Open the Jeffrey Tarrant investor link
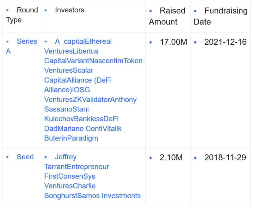The image size is (253, 210). pyautogui.click(x=65, y=157)
